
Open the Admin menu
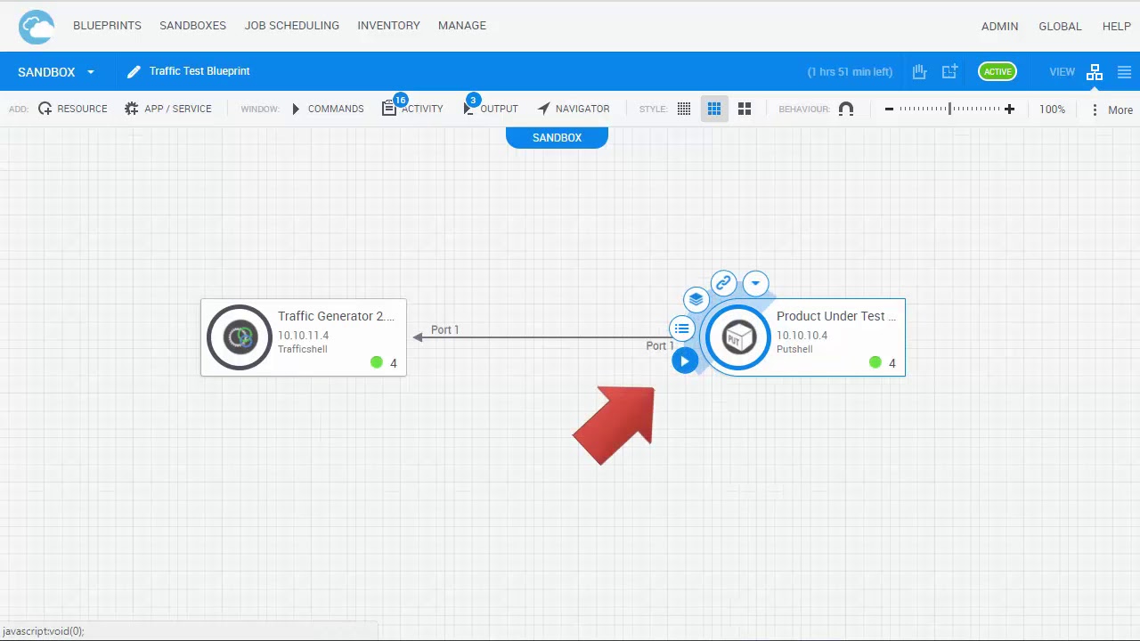pyautogui.click(x=999, y=27)
